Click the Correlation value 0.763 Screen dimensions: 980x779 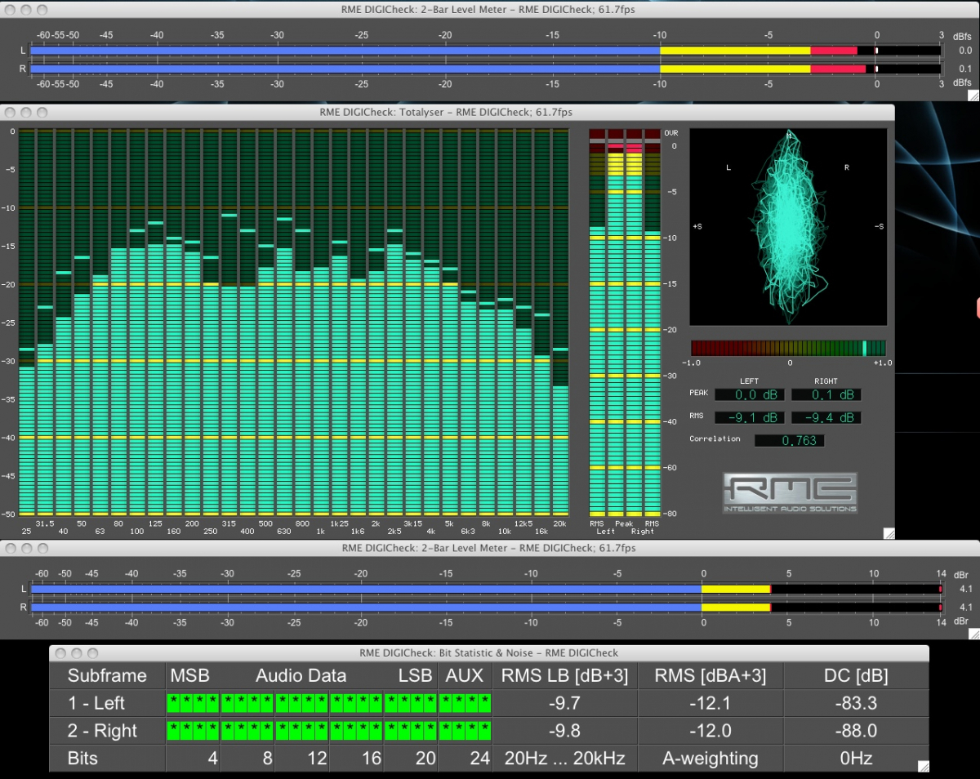click(788, 441)
